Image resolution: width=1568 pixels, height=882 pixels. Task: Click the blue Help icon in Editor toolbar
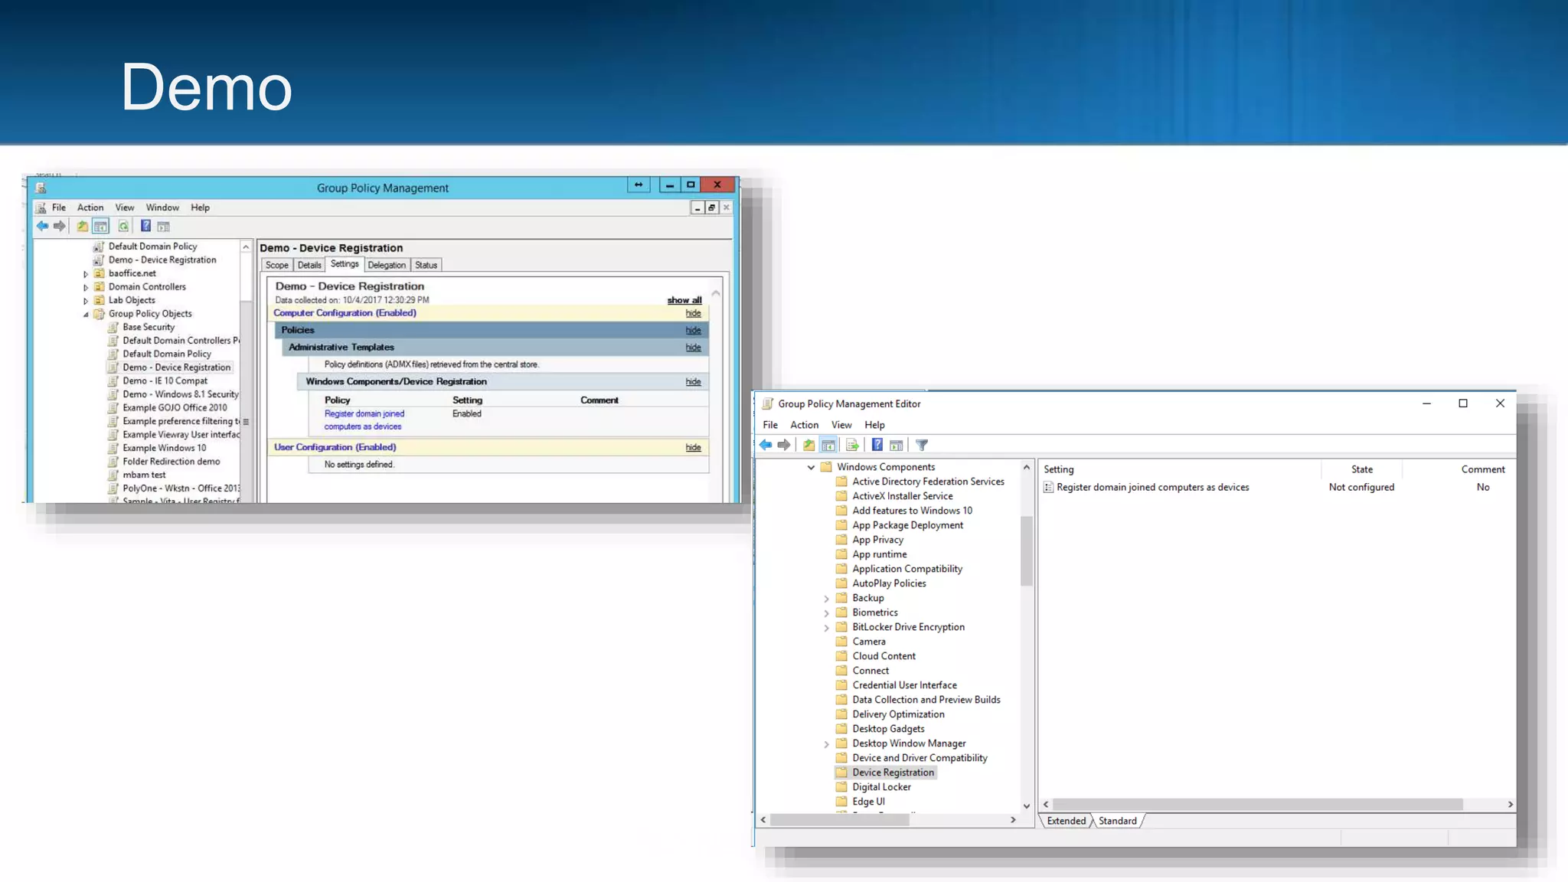click(877, 445)
